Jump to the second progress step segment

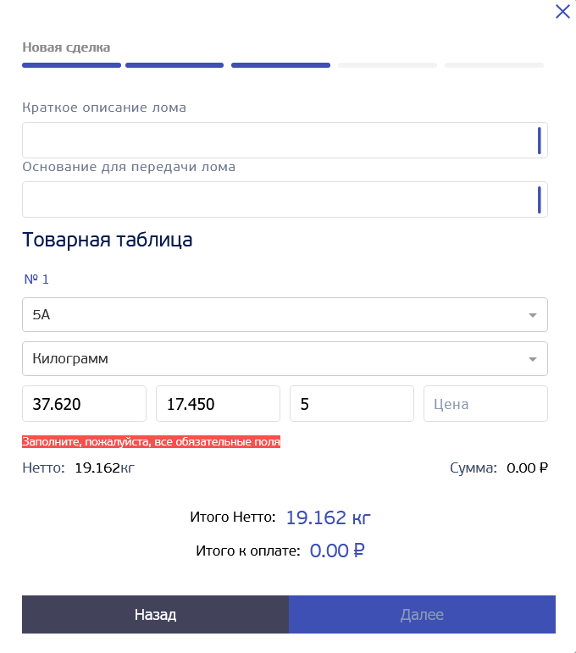174,64
